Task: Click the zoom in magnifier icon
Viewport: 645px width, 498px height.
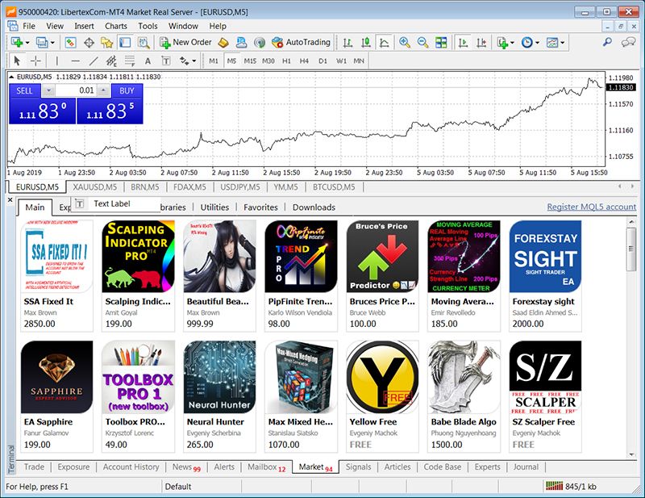Action: point(405,43)
